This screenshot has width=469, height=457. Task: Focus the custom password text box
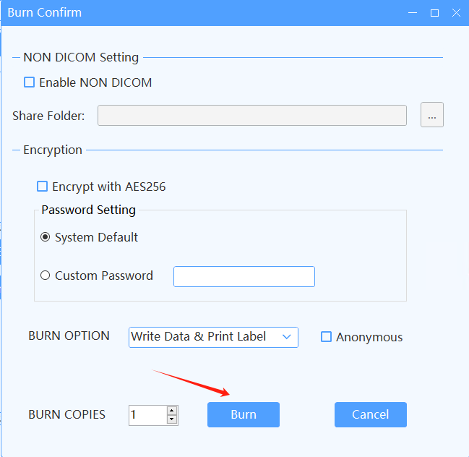pos(244,276)
